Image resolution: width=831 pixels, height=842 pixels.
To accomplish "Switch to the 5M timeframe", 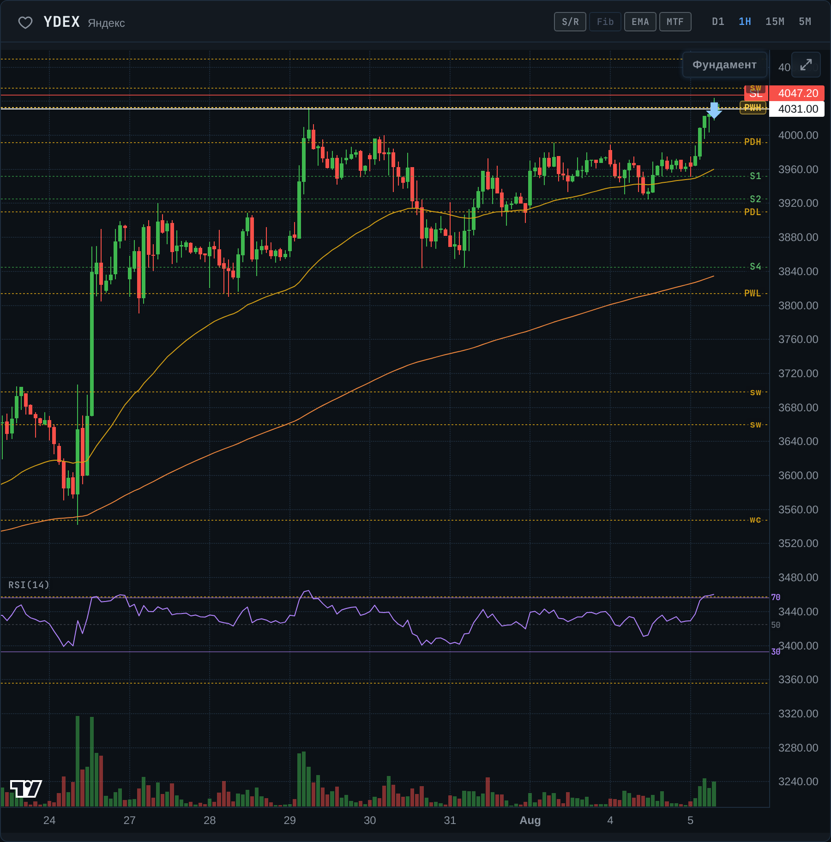I will (x=805, y=22).
